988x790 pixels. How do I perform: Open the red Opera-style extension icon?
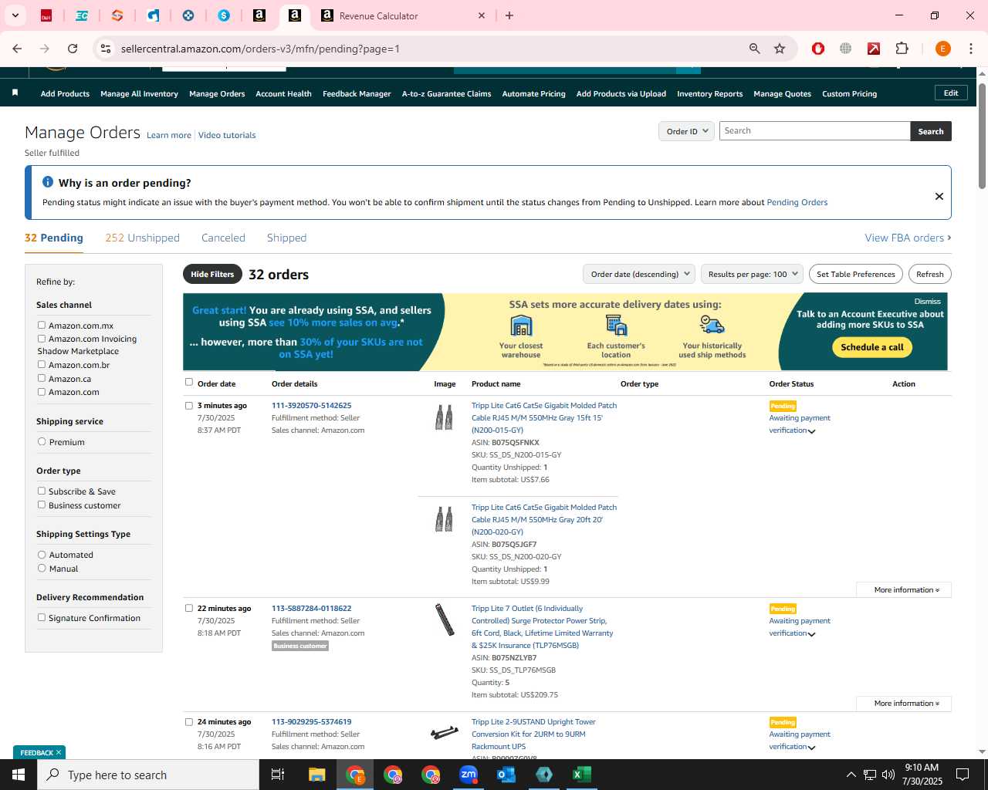click(818, 49)
